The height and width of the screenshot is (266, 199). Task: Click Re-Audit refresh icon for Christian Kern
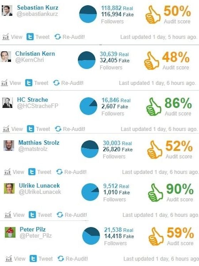[56, 83]
